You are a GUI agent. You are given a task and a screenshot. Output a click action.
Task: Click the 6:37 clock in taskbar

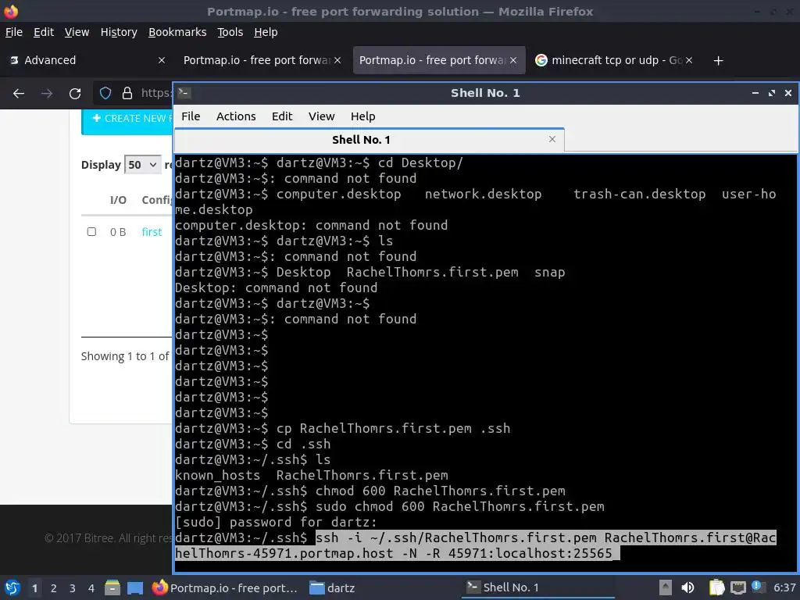coord(784,587)
